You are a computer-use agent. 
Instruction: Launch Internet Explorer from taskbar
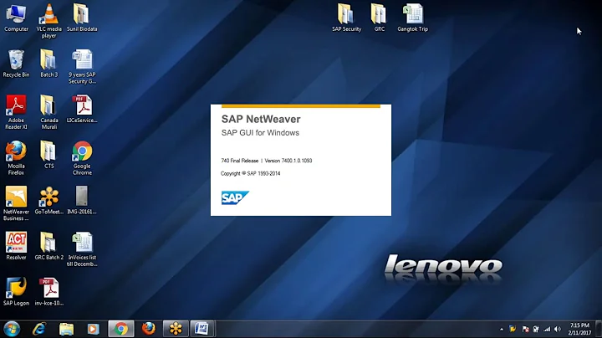(x=39, y=329)
